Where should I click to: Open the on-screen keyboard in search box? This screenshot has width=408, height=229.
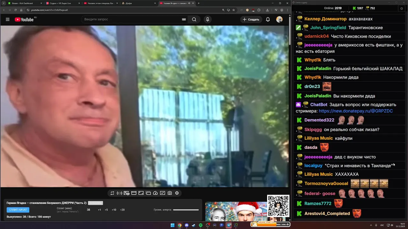[x=184, y=19]
